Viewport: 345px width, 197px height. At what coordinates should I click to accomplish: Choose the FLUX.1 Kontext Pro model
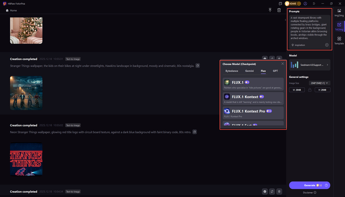(x=253, y=113)
